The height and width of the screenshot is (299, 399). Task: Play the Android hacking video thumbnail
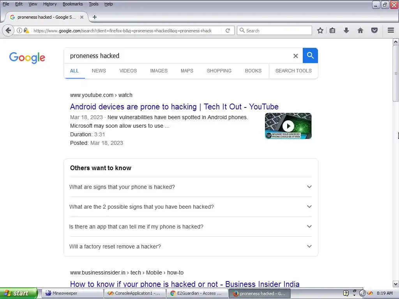pyautogui.click(x=288, y=126)
